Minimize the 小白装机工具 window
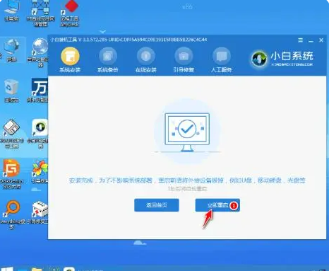329x271 pixels. (x=311, y=41)
